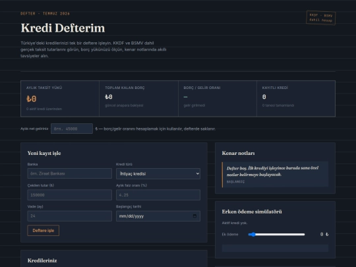Click the 'gelir girilmedi' caption
This screenshot has height=267, width=356.
point(194,105)
